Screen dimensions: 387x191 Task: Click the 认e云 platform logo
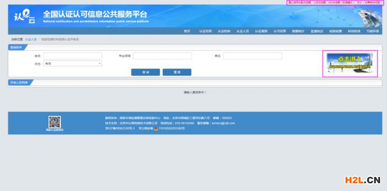coord(25,16)
